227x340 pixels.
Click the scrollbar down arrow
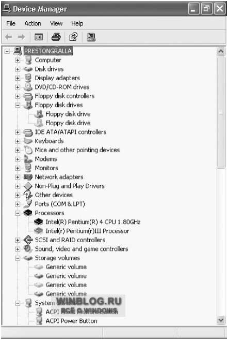point(221,320)
